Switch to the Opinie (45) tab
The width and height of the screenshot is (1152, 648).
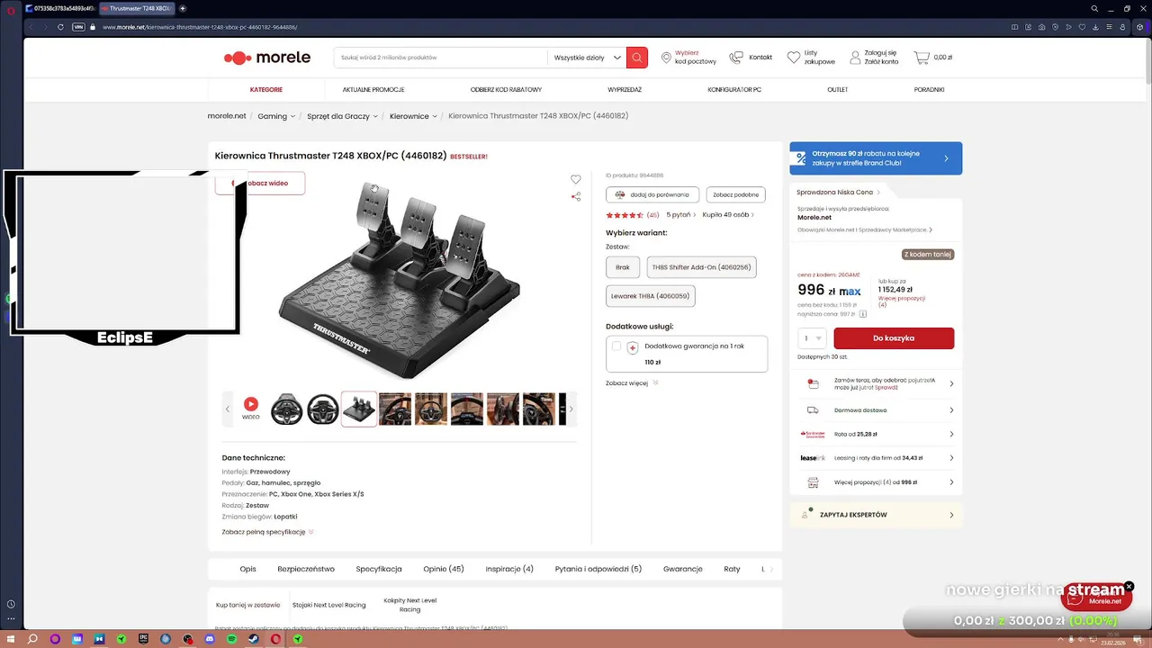(444, 569)
